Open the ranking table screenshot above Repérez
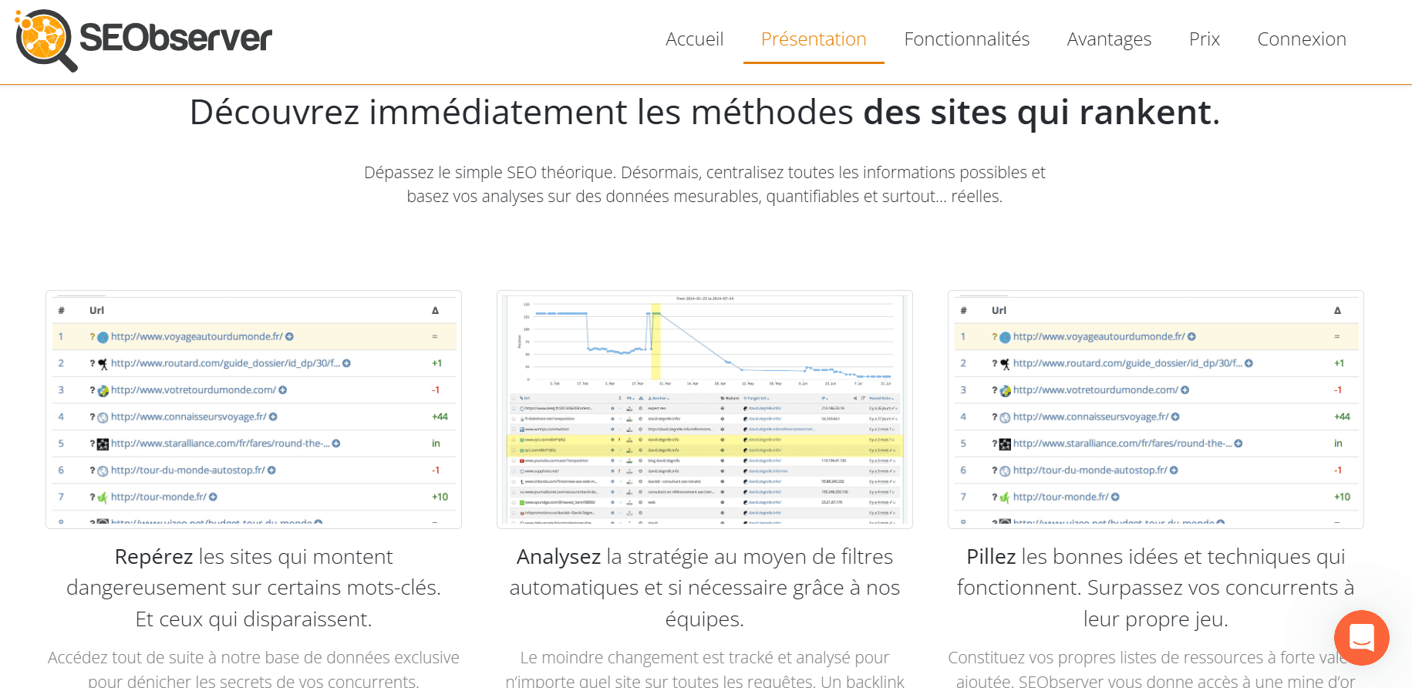 tap(254, 410)
